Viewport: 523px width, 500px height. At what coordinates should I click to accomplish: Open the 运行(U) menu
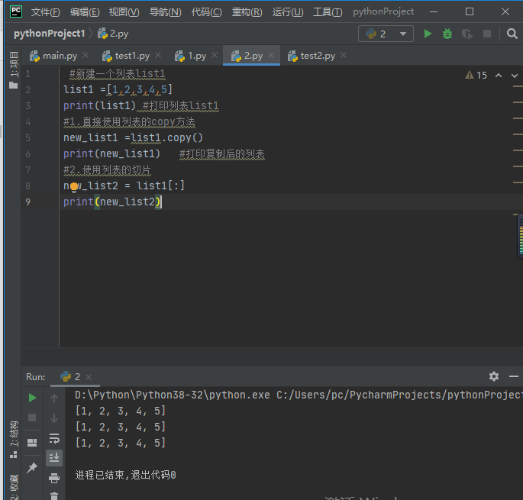point(288,12)
